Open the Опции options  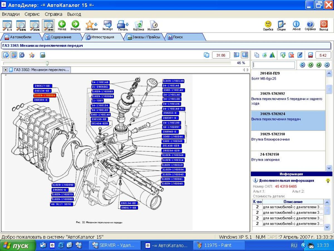[x=281, y=25]
